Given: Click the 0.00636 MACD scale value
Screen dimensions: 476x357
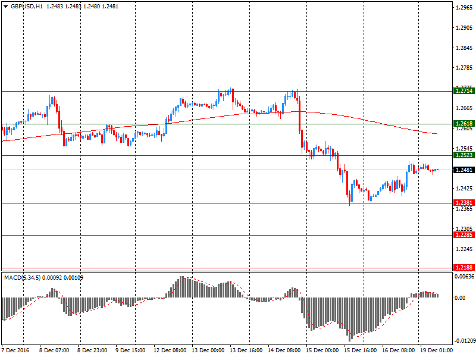Looking at the screenshot, I should pyautogui.click(x=464, y=277).
